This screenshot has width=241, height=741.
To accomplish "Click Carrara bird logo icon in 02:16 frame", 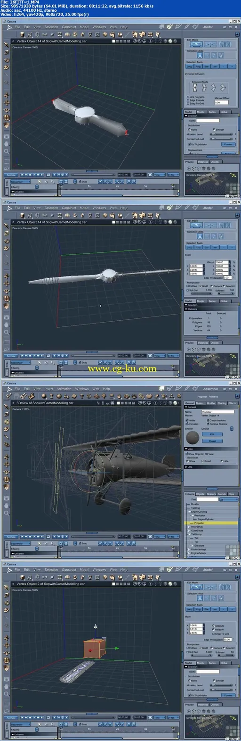I will click(x=9, y=27).
